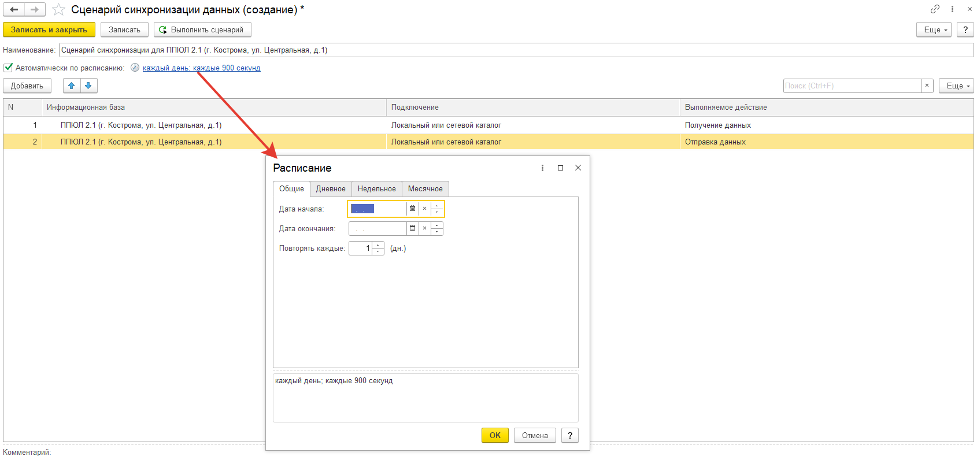Clear the search field with the X
This screenshot has width=977, height=456.
927,86
